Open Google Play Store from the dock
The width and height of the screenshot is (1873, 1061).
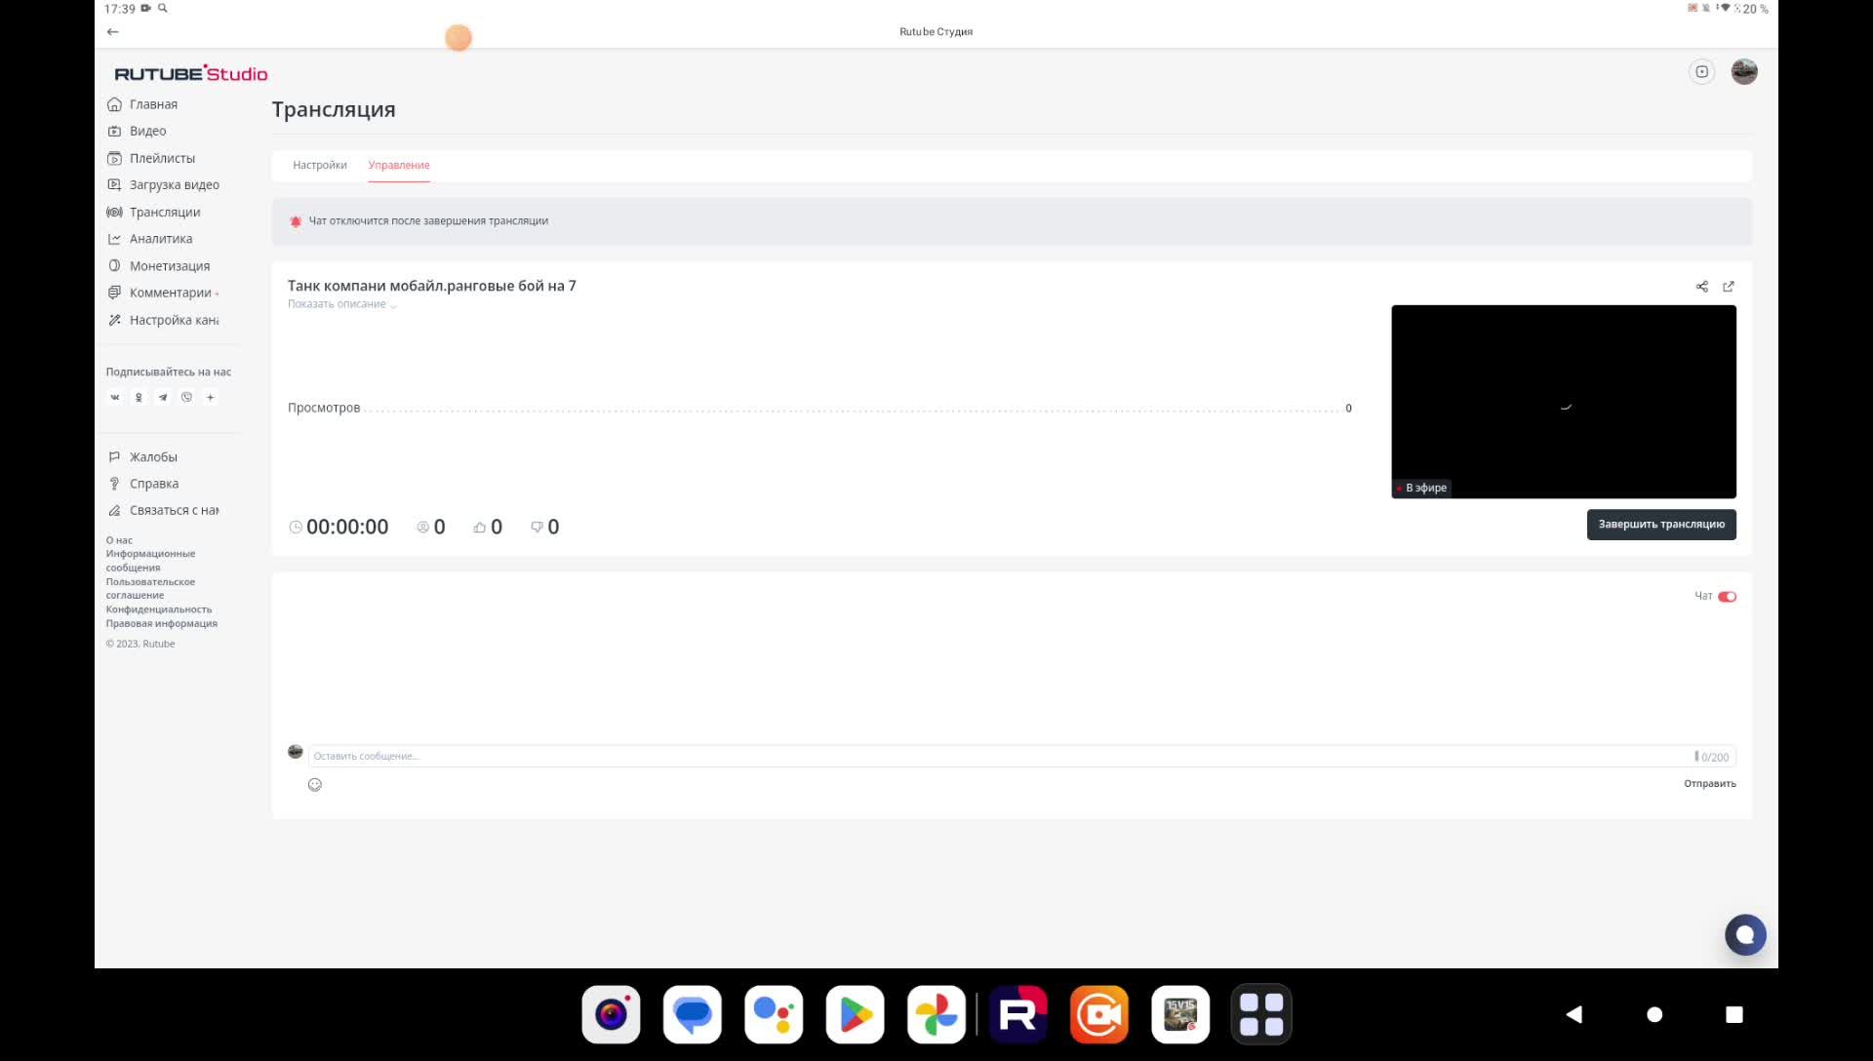[x=855, y=1015]
